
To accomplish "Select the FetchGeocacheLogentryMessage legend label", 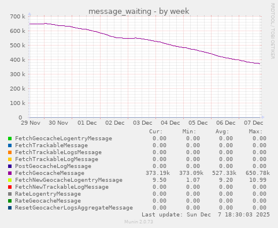I will (64, 139).
